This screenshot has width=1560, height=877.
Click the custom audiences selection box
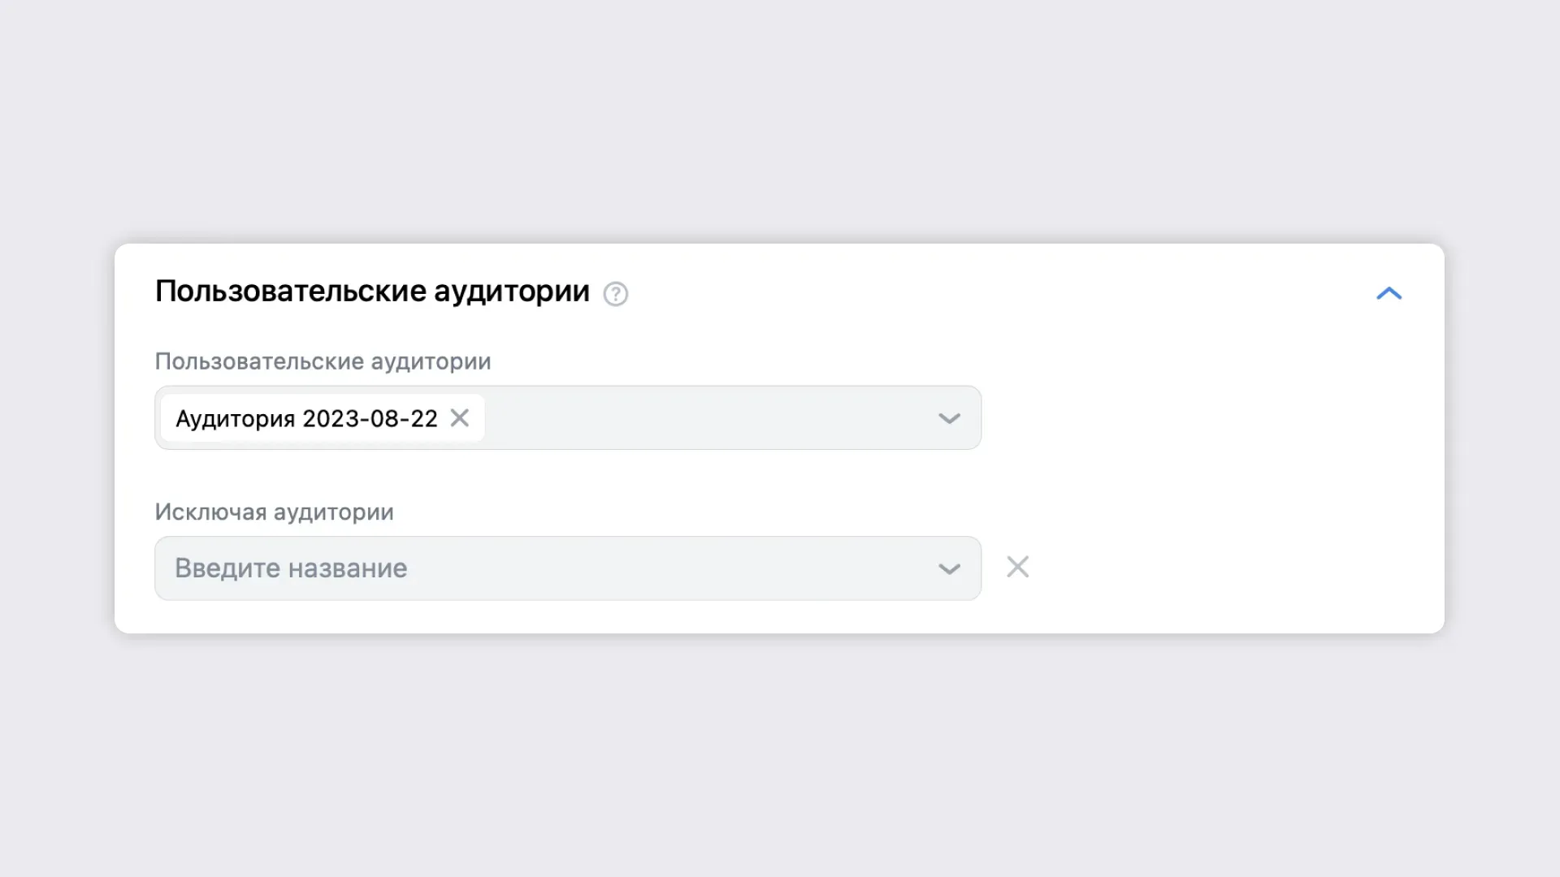[x=691, y=418]
